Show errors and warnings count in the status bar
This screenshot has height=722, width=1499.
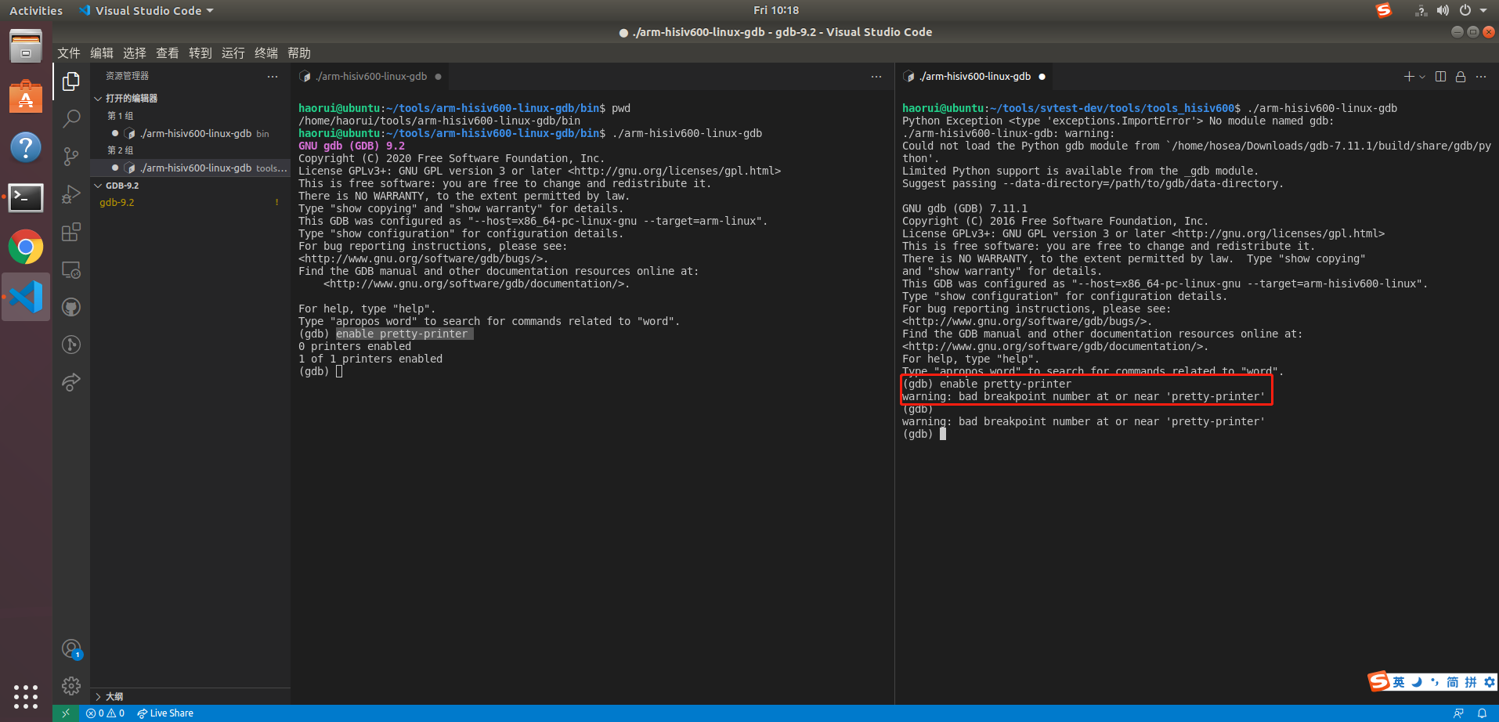coord(105,713)
